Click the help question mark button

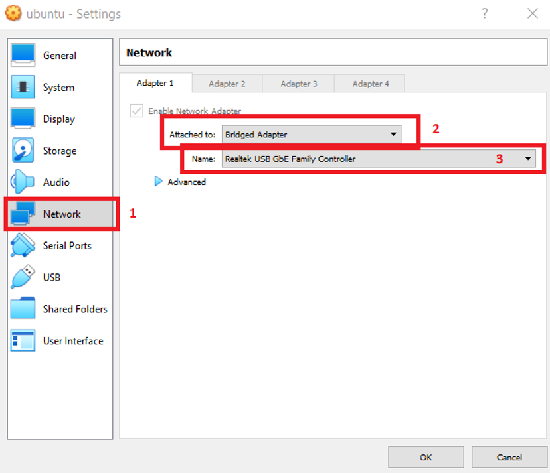[486, 13]
